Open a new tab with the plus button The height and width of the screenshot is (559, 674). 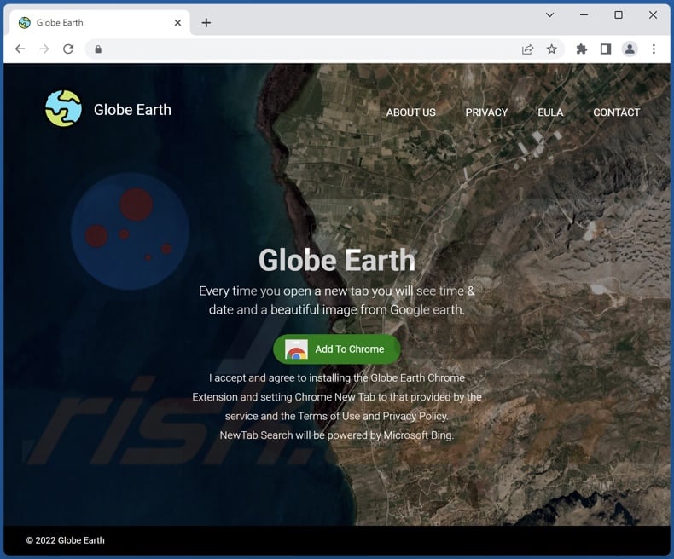(206, 23)
